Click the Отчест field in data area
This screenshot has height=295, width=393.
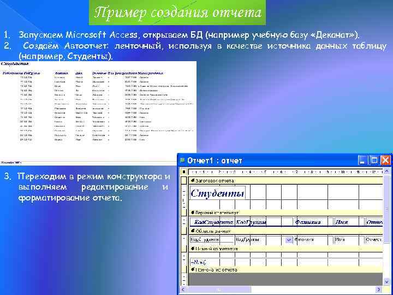(x=374, y=240)
